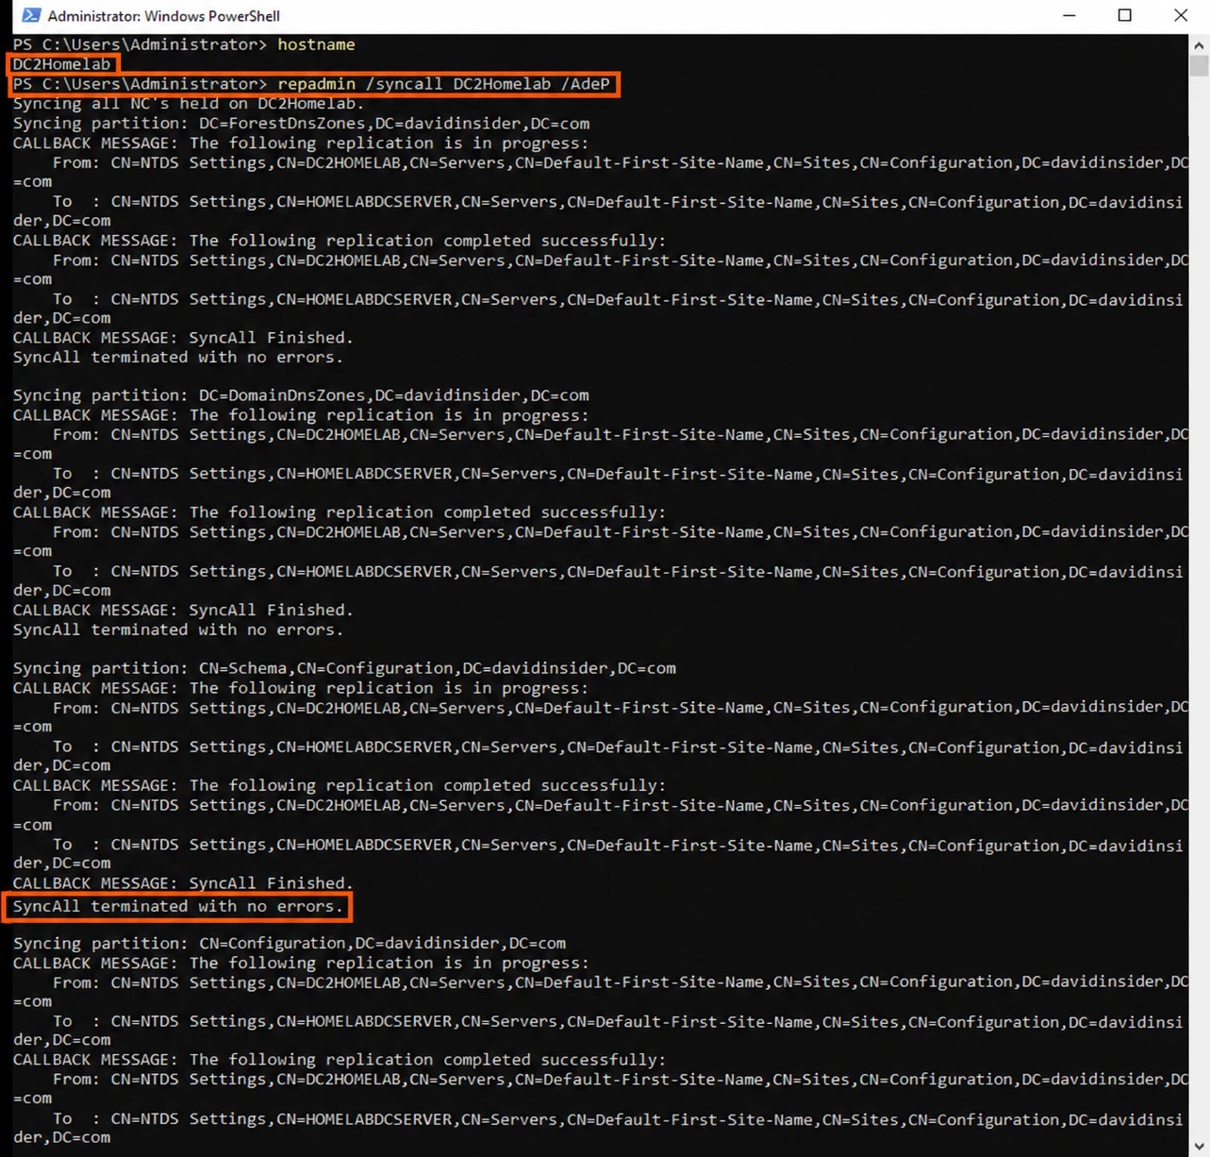Click 'Syncing partition: CN=Configuration,DC=davidinsider' line
Screen dimensions: 1210x1157
[290, 944]
